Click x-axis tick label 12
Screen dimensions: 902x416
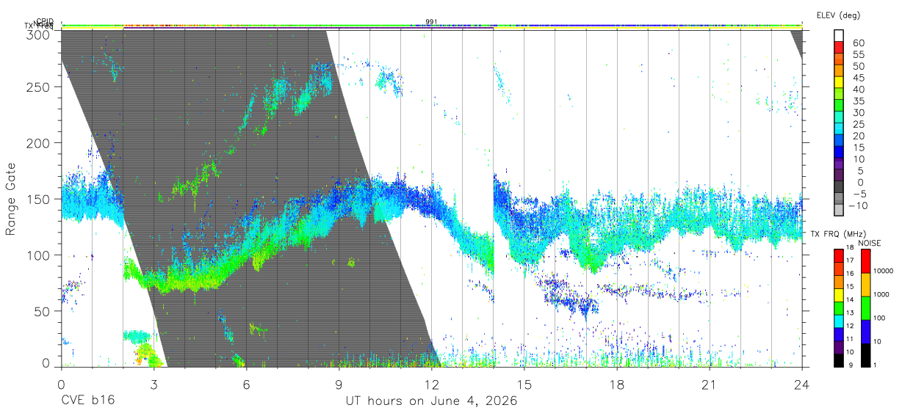pos(431,384)
